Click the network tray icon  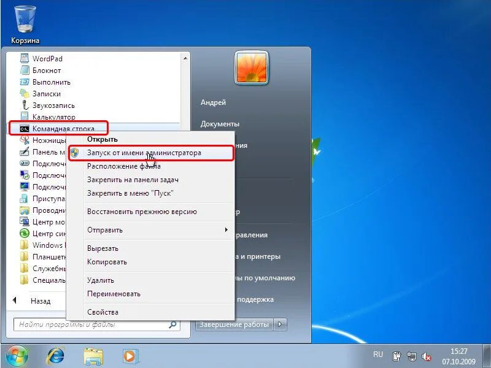411,356
